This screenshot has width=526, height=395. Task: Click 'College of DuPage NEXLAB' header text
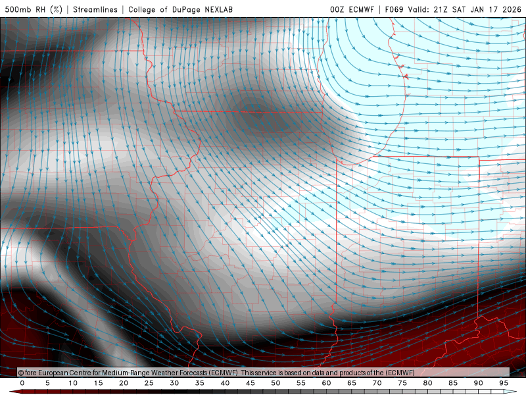(x=180, y=9)
